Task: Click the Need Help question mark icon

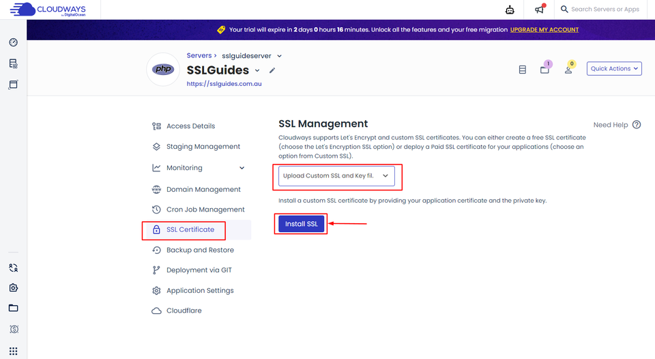Action: click(637, 125)
